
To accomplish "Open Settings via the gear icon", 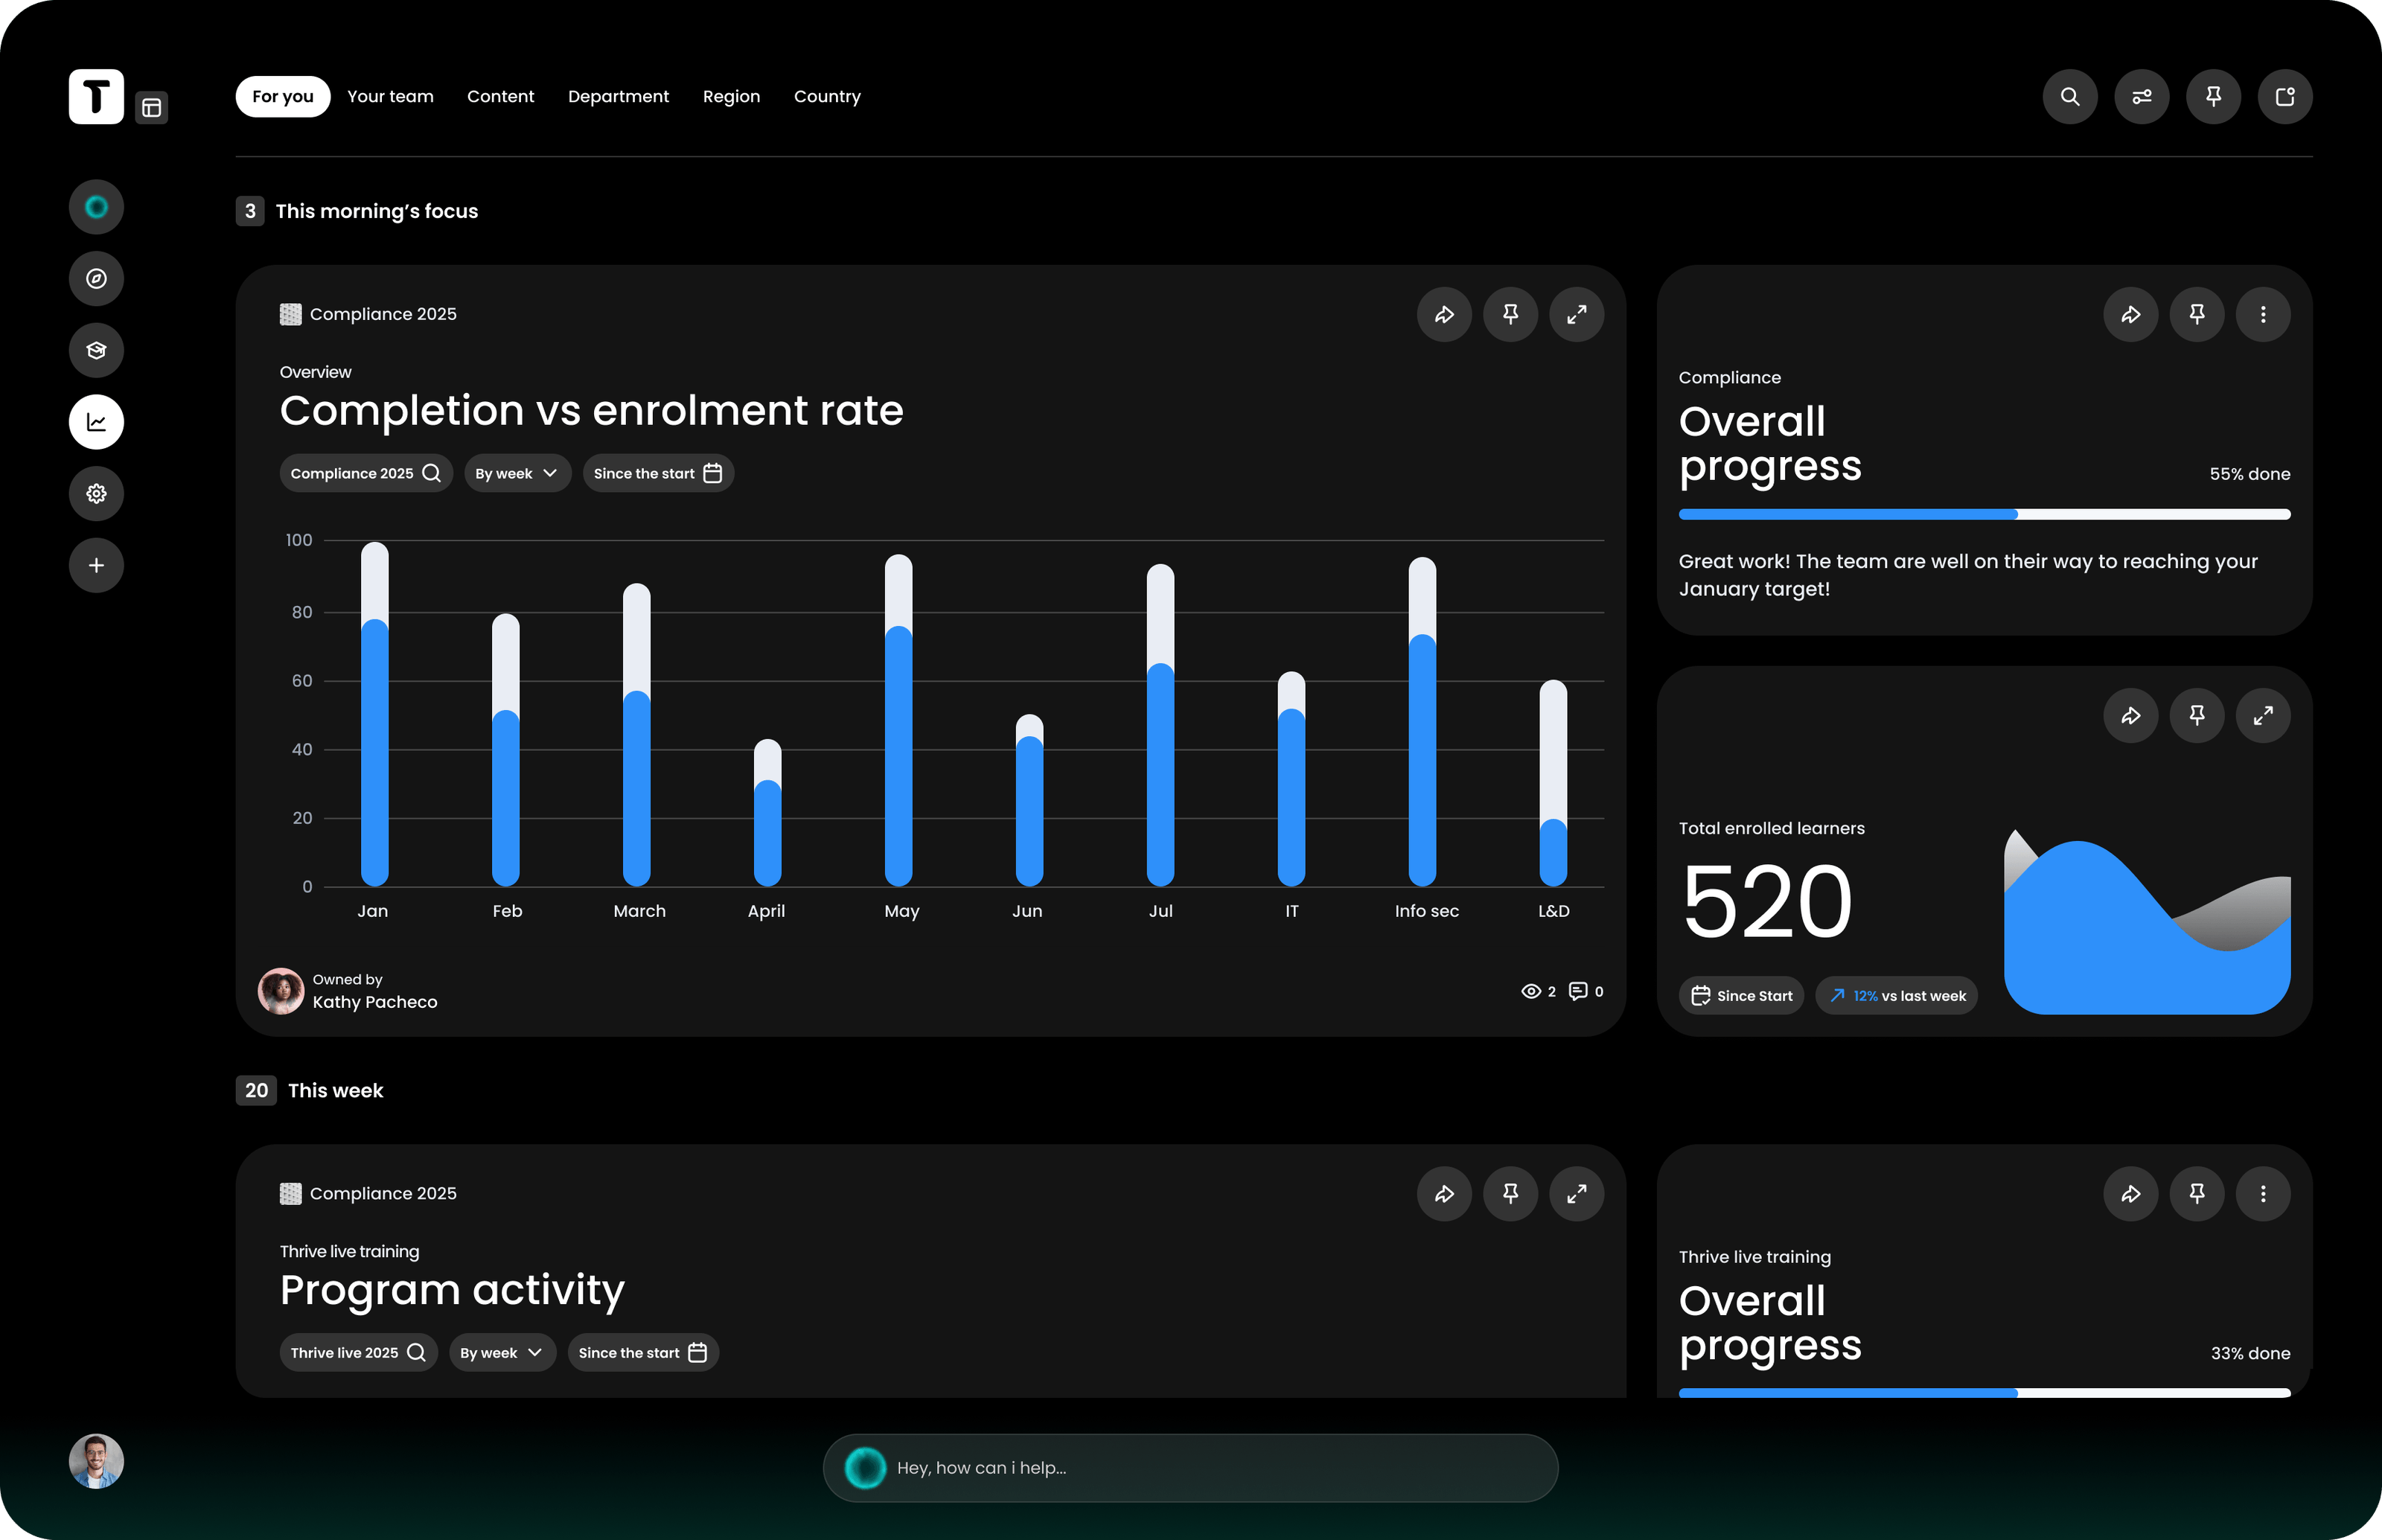I will 95,493.
